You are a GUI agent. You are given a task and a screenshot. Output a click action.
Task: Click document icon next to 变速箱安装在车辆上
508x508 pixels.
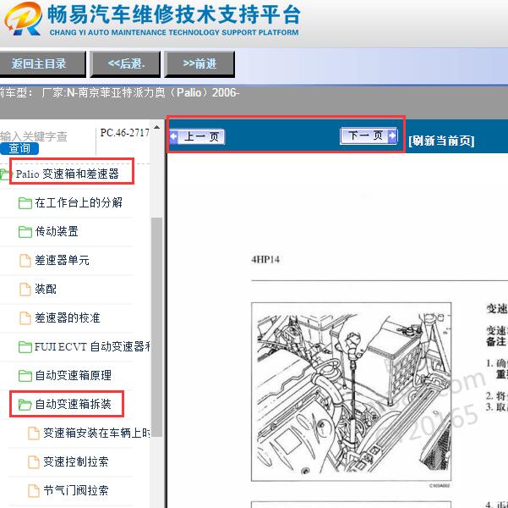click(33, 433)
